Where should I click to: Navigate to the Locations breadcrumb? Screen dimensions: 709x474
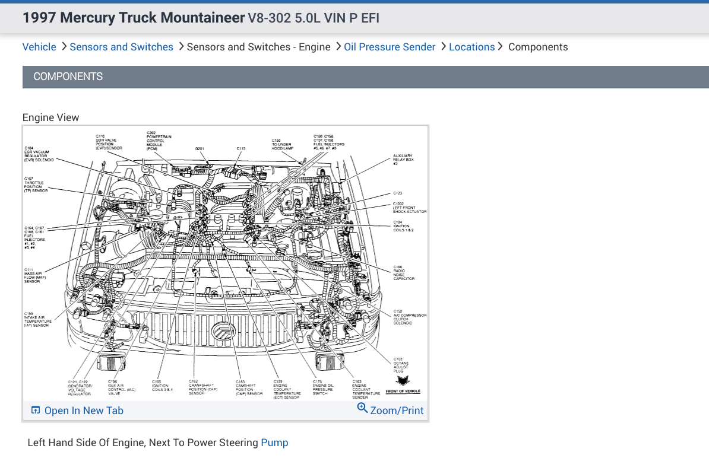pyautogui.click(x=471, y=47)
